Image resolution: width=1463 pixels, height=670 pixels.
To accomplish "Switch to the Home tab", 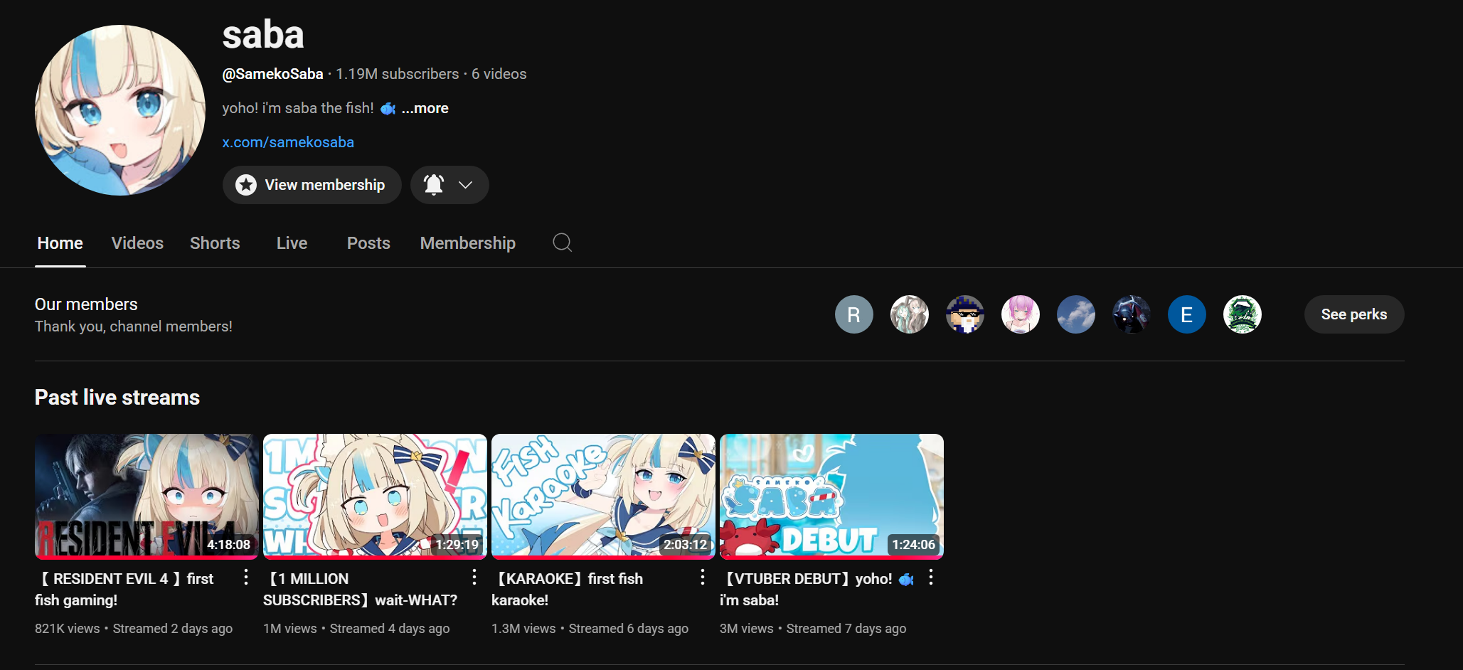I will (60, 243).
